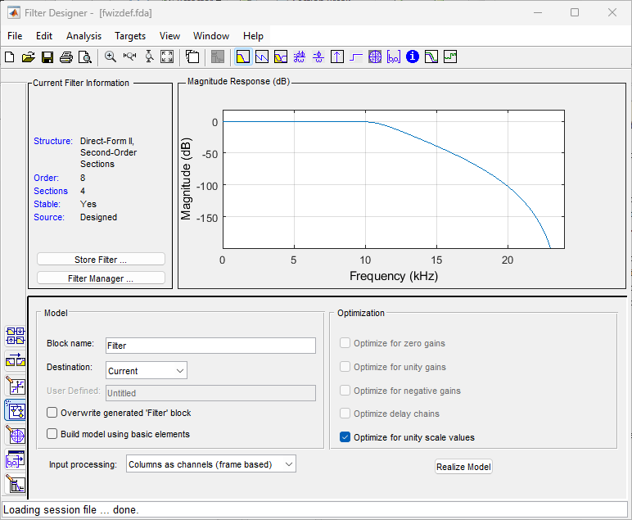Uncheck Optimize for unity scale values
The width and height of the screenshot is (632, 520).
[x=345, y=437]
